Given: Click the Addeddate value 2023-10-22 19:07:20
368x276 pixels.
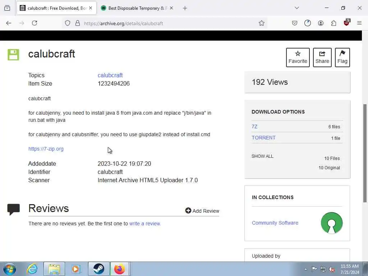Looking at the screenshot, I should [124, 164].
